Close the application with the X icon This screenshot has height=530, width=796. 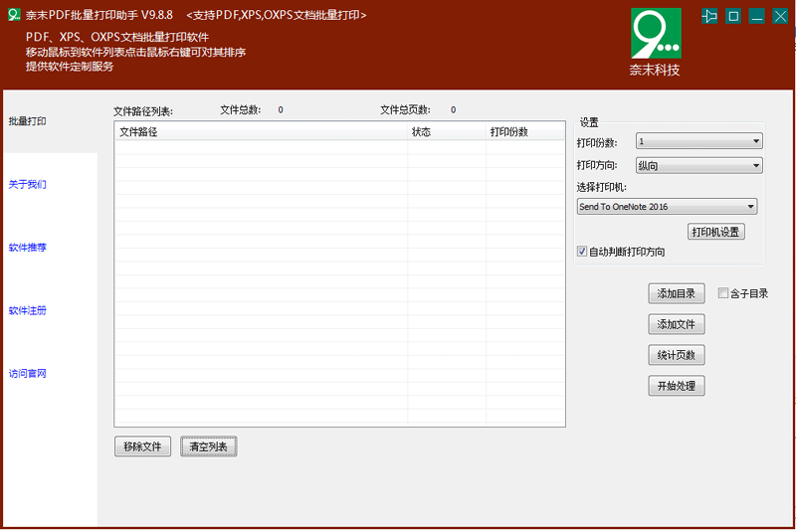781,16
